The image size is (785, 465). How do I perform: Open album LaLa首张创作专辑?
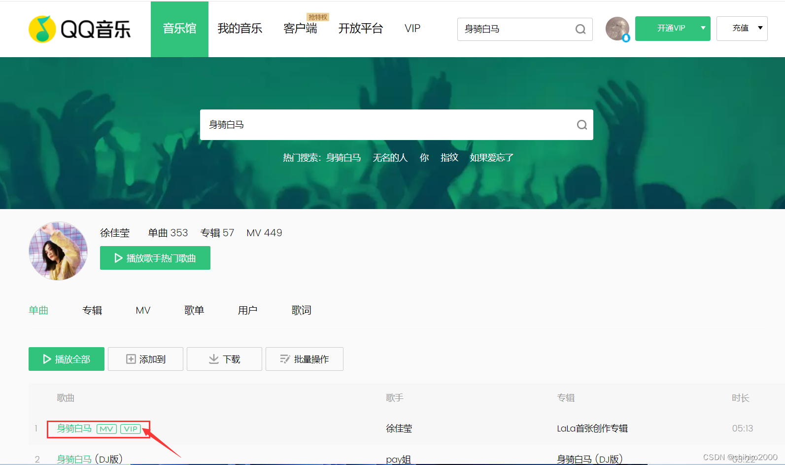592,429
